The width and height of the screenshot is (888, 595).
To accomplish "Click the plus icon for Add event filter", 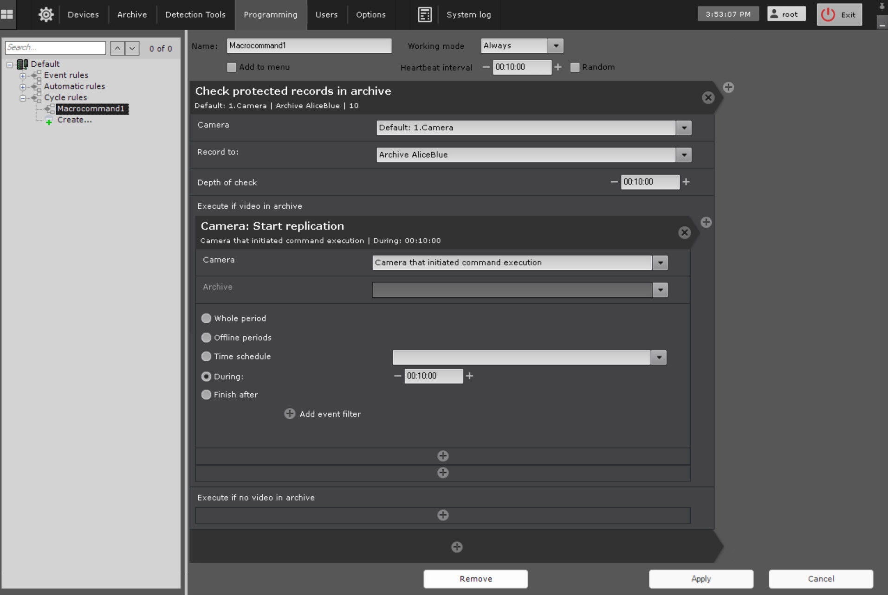I will 290,414.
